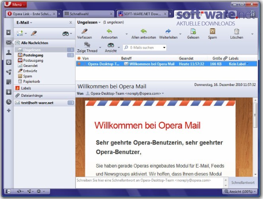The image size is (263, 199).
Task: Open the Ansicht toolbar dropdown arrow
Action: tap(119, 47)
